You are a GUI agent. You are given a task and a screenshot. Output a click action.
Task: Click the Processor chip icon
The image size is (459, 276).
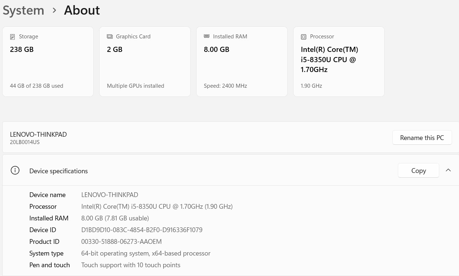tap(303, 37)
